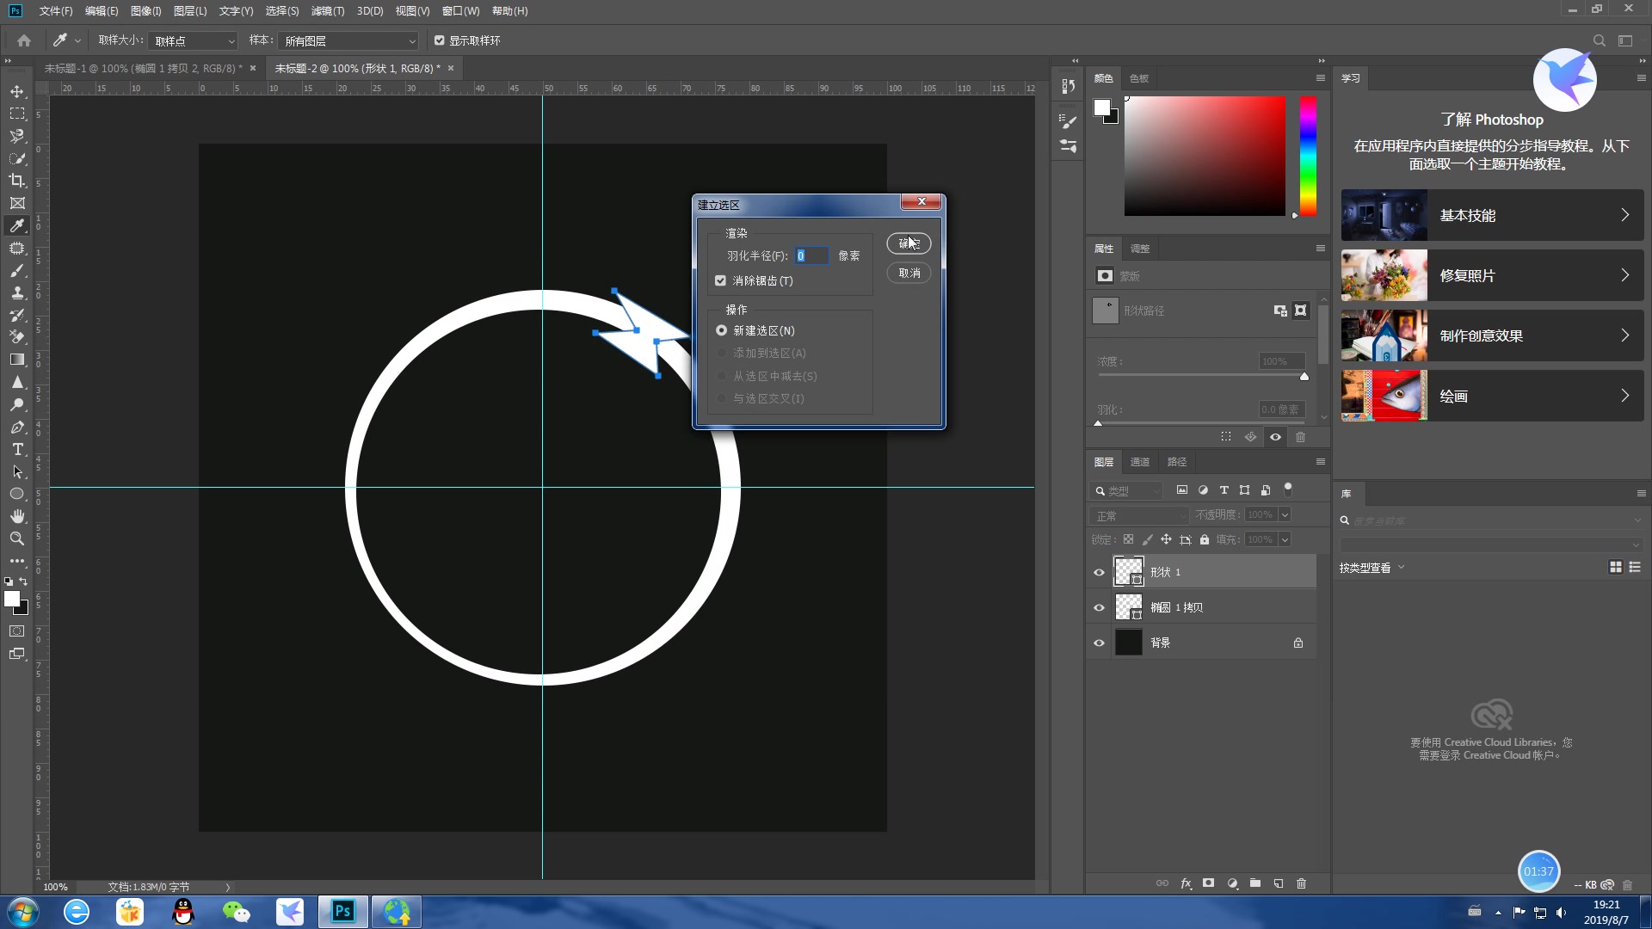Open the 样本 所有图层 dropdown
This screenshot has height=929, width=1652.
point(348,40)
